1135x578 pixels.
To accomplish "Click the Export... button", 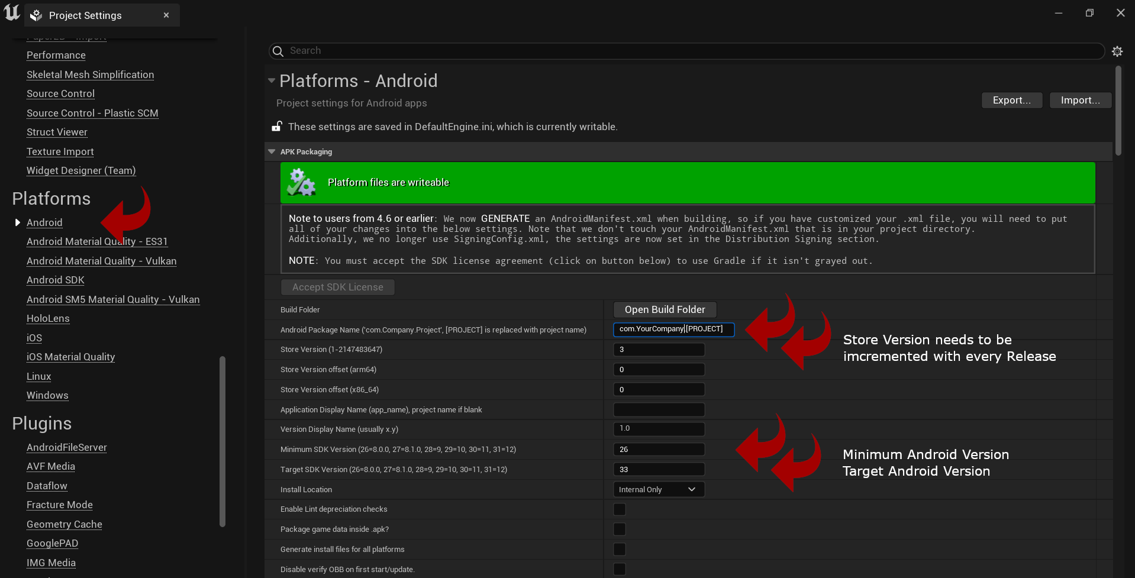I will point(1012,100).
